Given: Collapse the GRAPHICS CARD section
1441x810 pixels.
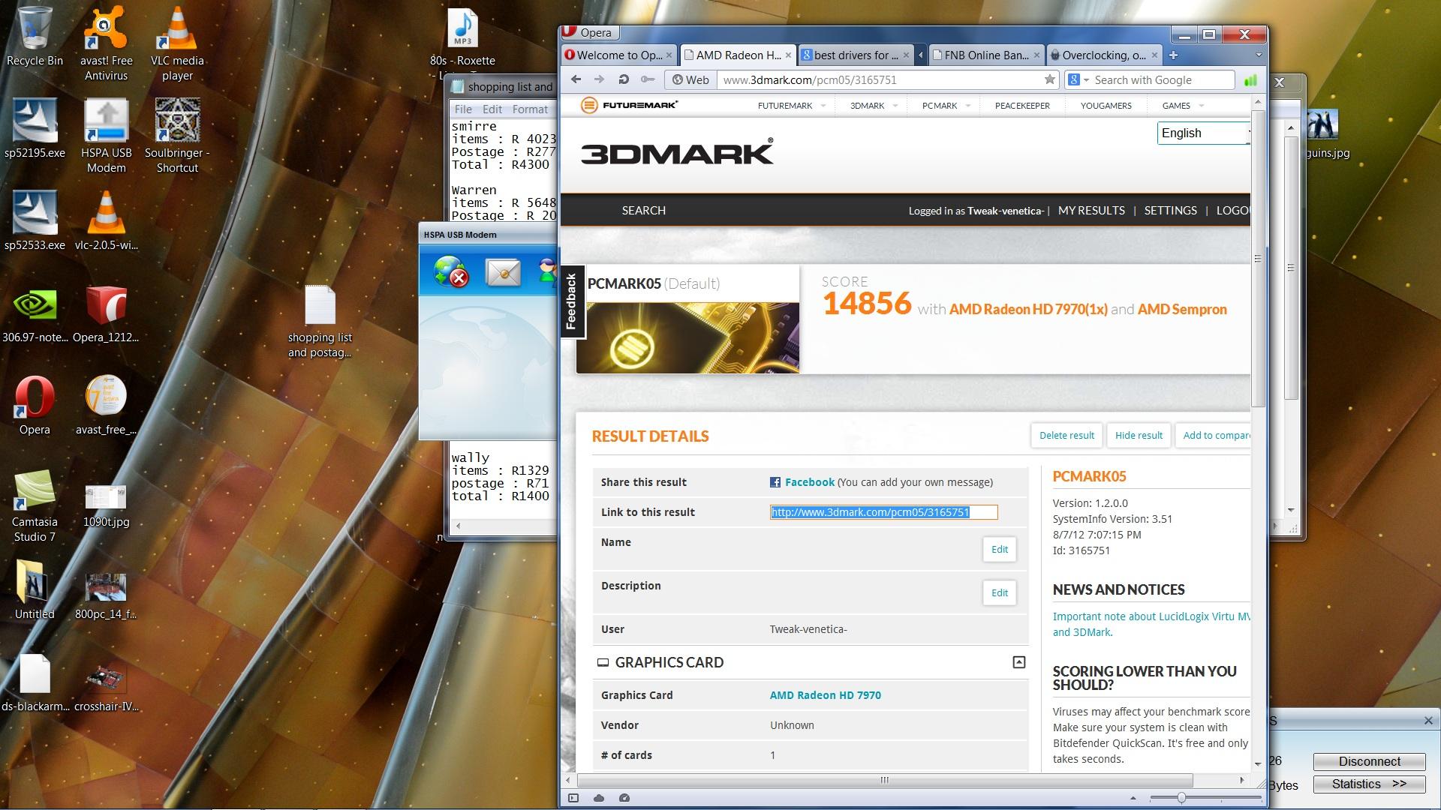Looking at the screenshot, I should [x=1018, y=662].
